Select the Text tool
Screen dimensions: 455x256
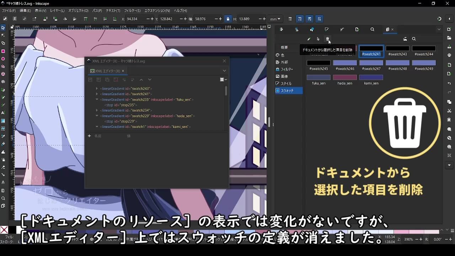point(3,113)
